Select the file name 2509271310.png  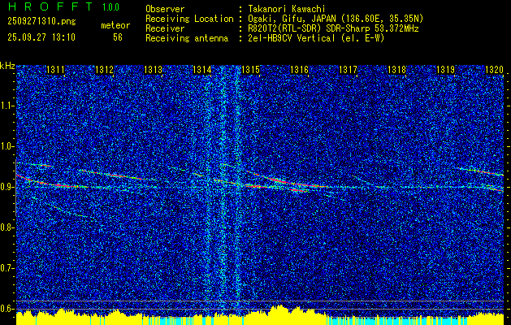point(41,22)
